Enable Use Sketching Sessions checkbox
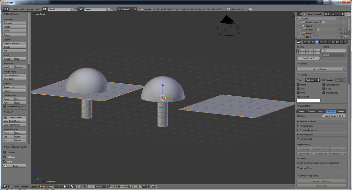This screenshot has width=352, height=190. coord(5,106)
